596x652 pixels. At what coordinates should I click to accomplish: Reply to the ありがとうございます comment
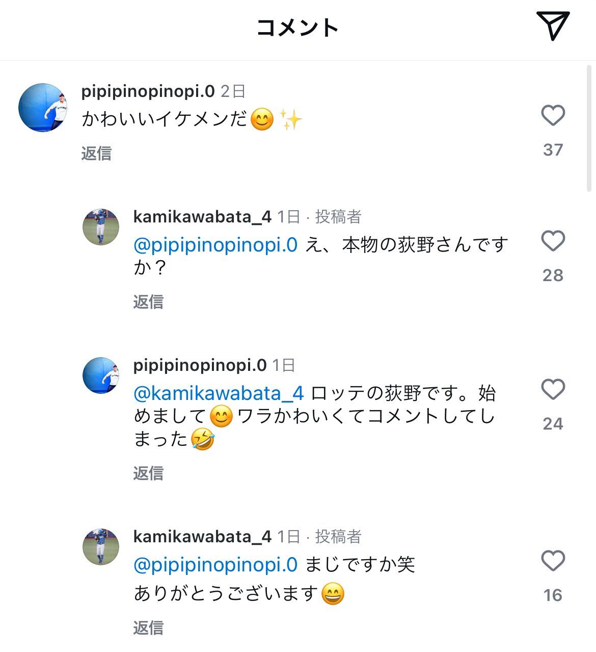coord(148,628)
